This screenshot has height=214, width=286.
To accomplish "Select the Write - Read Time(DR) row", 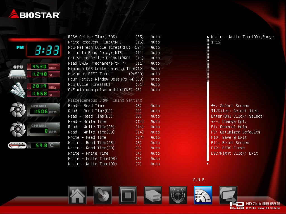I will point(114,143).
